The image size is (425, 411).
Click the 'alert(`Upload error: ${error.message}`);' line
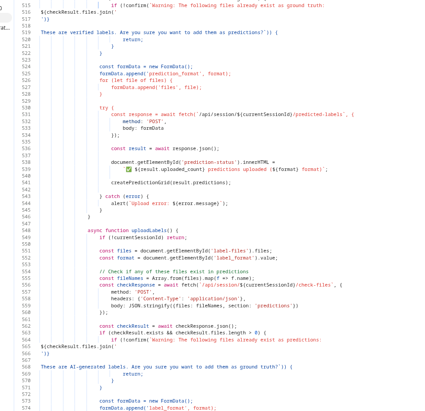[x=169, y=203]
